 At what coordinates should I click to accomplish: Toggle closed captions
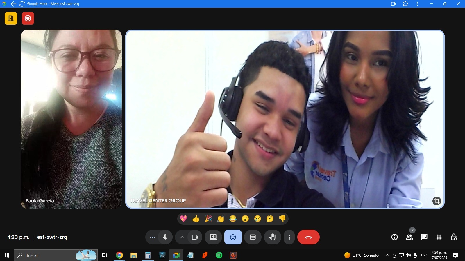[x=253, y=237]
